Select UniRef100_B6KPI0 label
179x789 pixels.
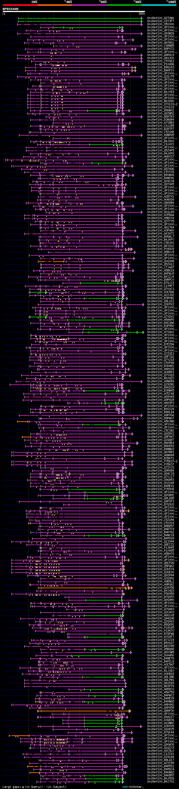click(x=160, y=70)
